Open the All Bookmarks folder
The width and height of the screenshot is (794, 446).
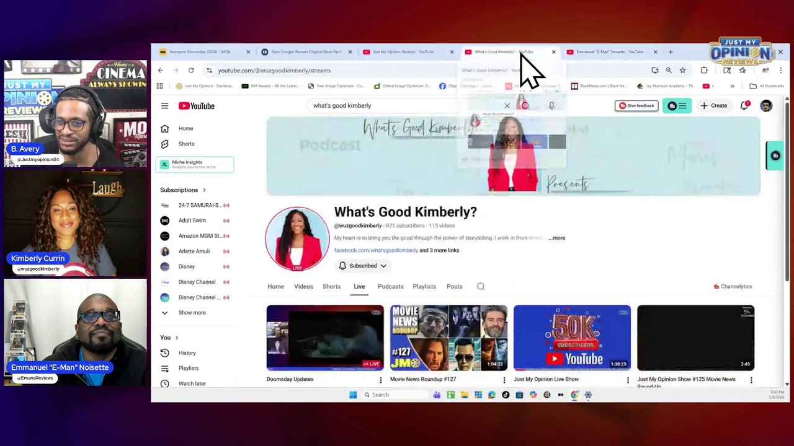[x=767, y=86]
